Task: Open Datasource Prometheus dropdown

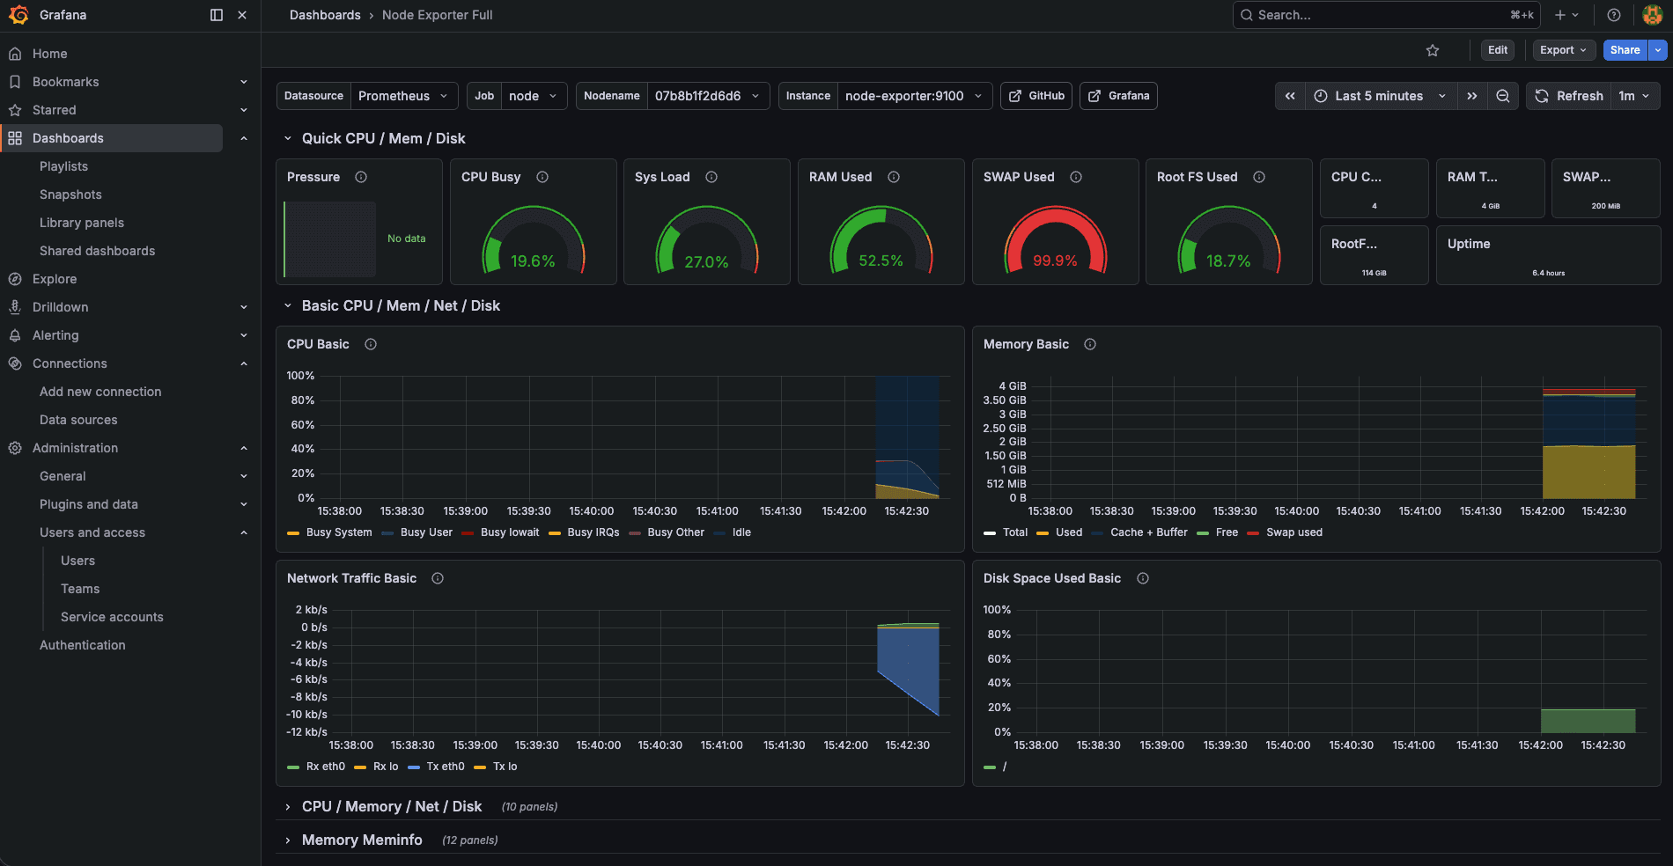Action: [404, 96]
